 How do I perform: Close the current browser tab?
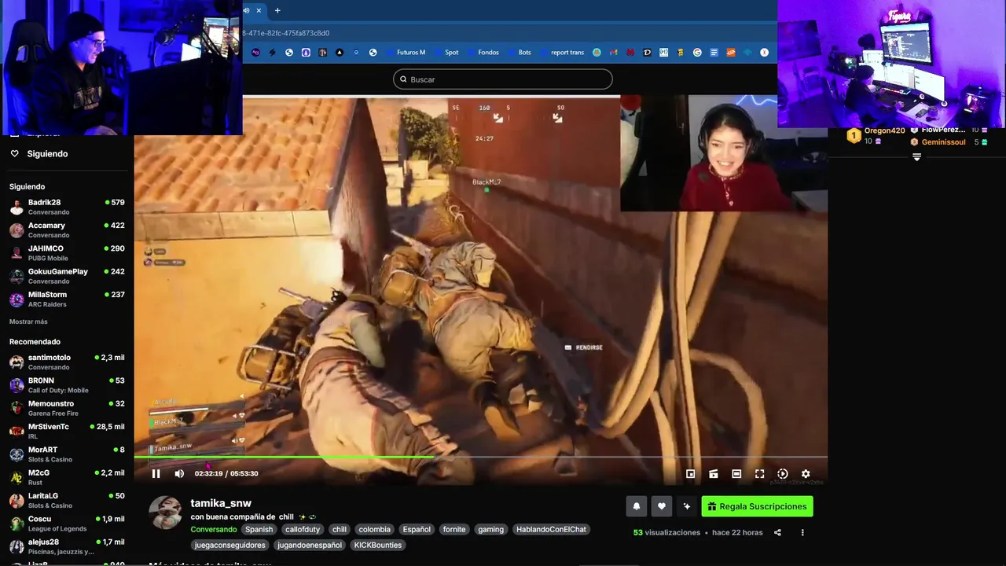[259, 10]
